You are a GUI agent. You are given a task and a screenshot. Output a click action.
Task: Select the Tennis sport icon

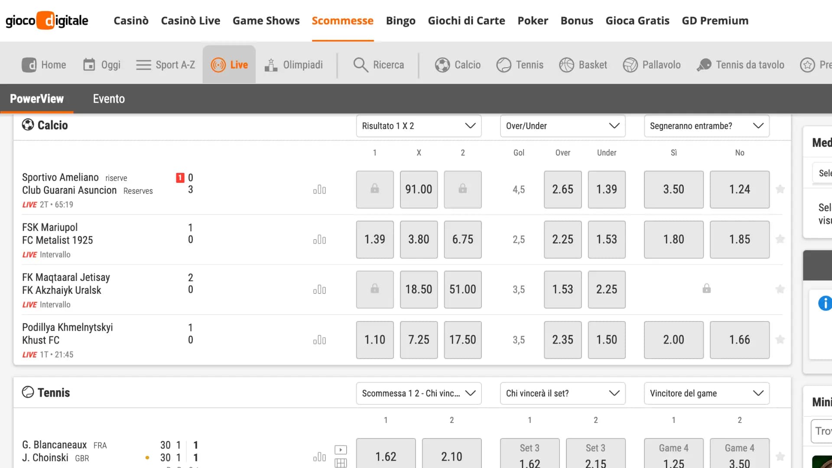click(x=520, y=65)
